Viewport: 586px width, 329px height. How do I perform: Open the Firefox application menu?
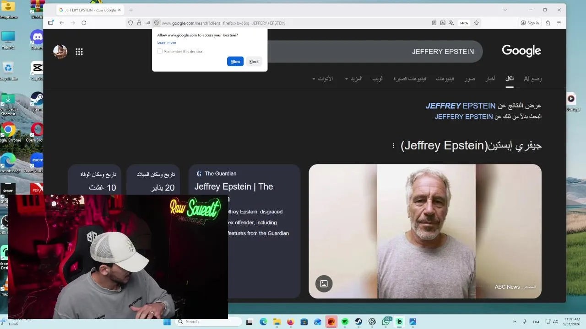point(559,23)
